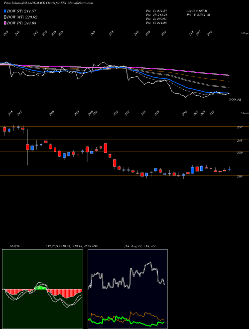Image resolution: width=249 pixels, height=329 pixels.
Task: Click the 'MACD:' panel heading
Action: click(x=14, y=246)
